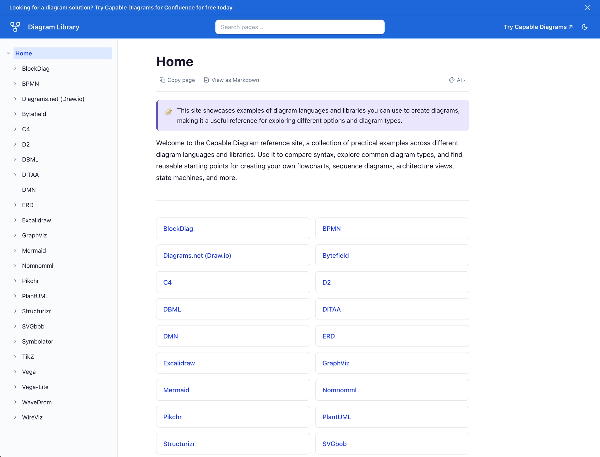Open PlantUML in the sidebar tree
The height and width of the screenshot is (457, 600).
click(35, 296)
